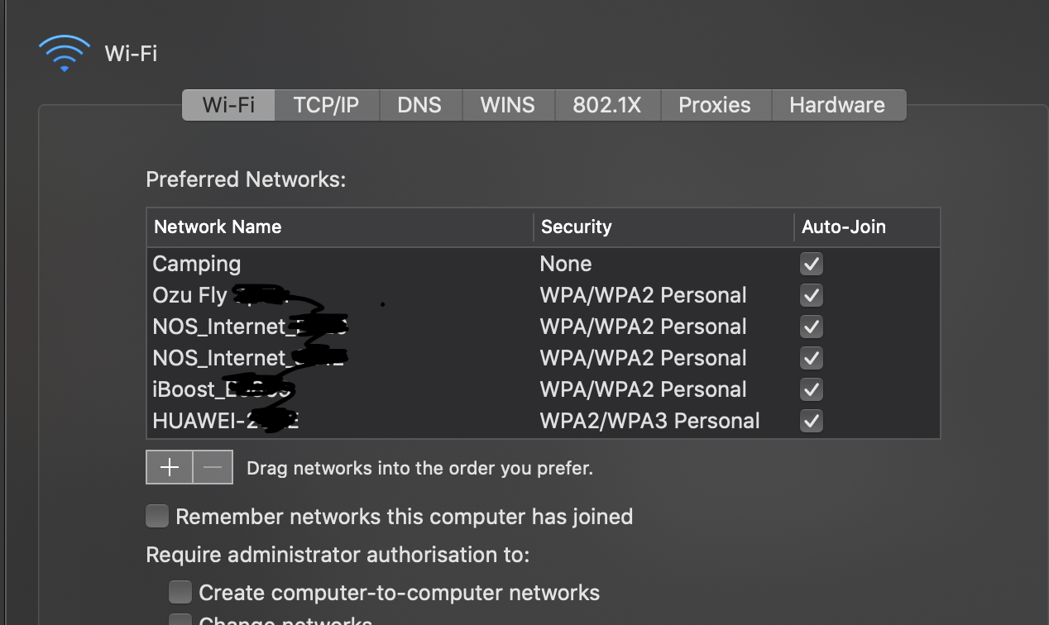The image size is (1049, 625).
Task: Enable Remember networks this computer has joined
Action: click(157, 517)
